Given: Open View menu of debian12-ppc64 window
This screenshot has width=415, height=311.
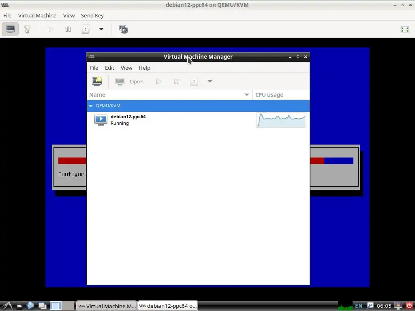Looking at the screenshot, I should pyautogui.click(x=69, y=16).
